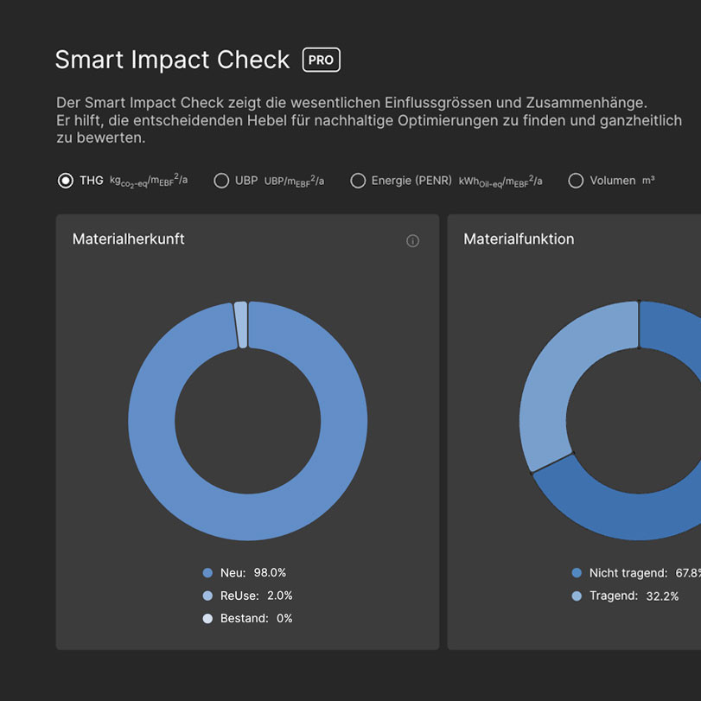Click the 'Nicht tragend' legend label
Screen dimensions: 701x701
pos(628,573)
